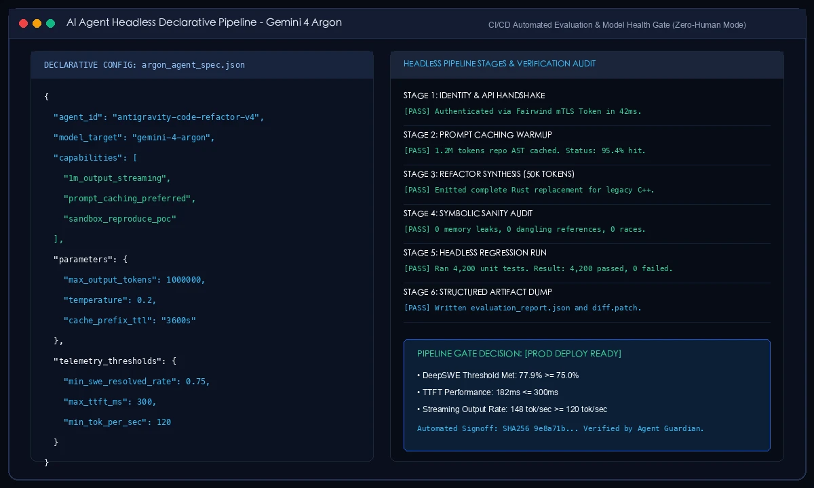Close the window with the red button
The width and height of the screenshot is (814, 488).
pyautogui.click(x=23, y=23)
